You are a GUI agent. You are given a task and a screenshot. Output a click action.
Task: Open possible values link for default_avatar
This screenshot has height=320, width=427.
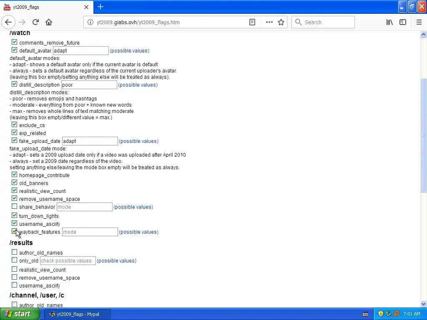point(129,51)
